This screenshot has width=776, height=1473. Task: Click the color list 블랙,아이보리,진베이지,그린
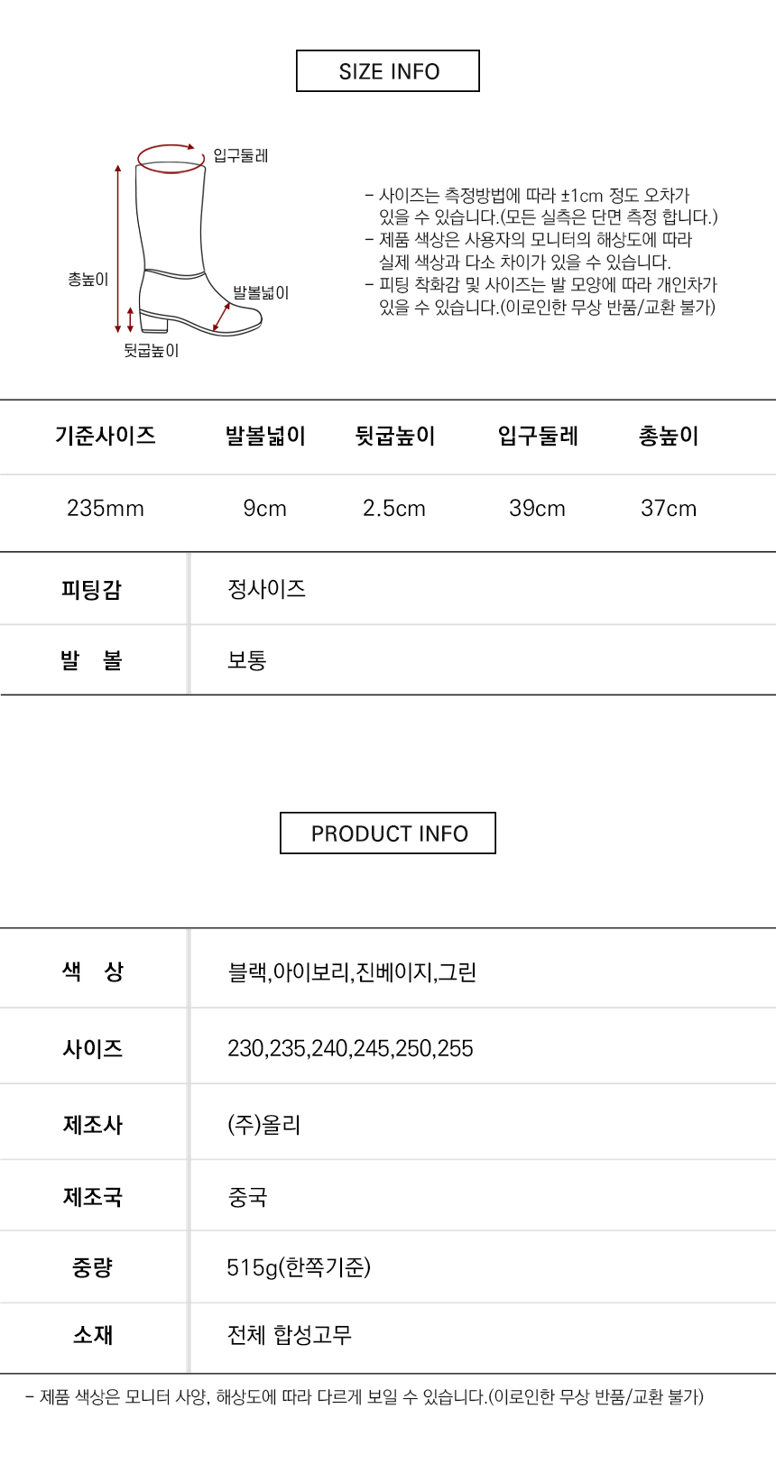pyautogui.click(x=352, y=972)
